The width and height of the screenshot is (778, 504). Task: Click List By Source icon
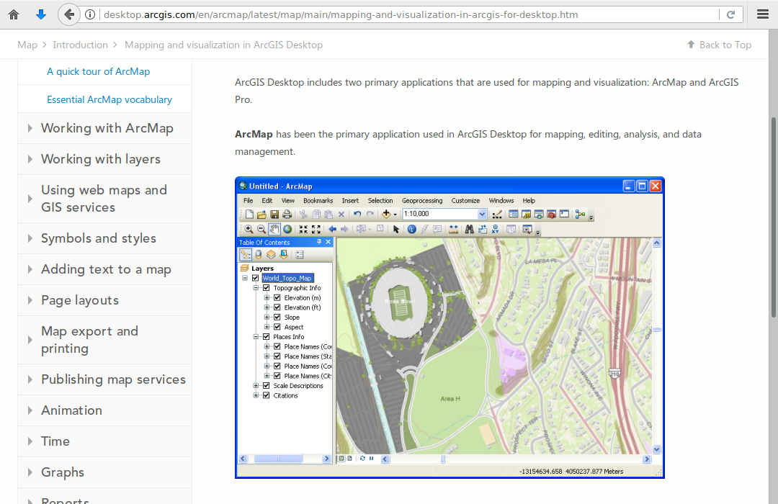[x=259, y=254]
